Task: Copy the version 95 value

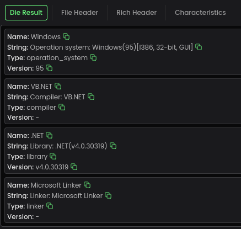Action: (x=49, y=68)
